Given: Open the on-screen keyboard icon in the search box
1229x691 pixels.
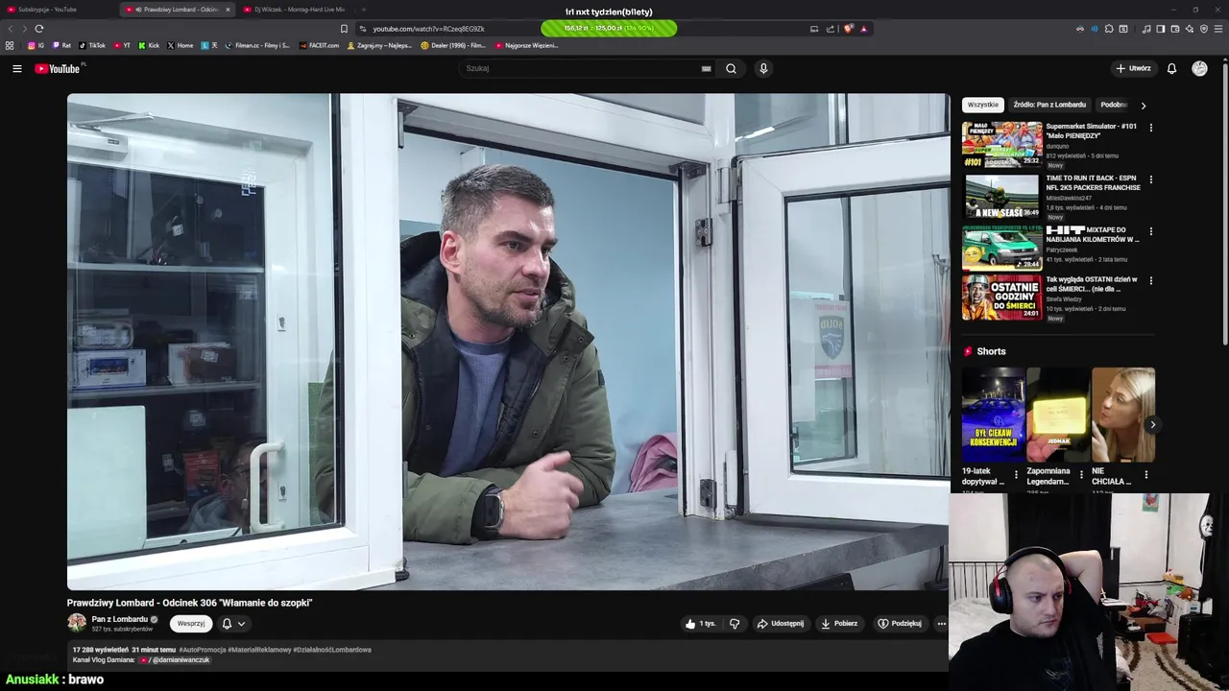Looking at the screenshot, I should pos(706,68).
